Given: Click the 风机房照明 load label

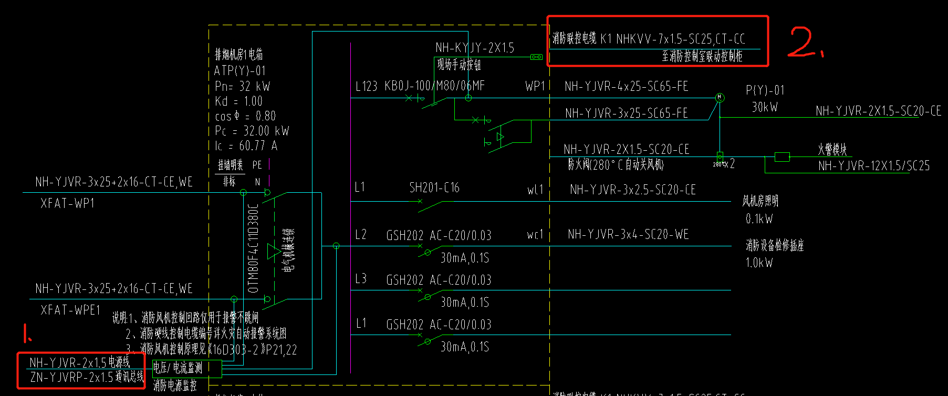Looking at the screenshot, I should coord(760,201).
